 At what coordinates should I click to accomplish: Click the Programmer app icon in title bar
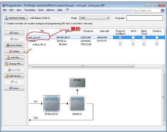click(x=4, y=5)
